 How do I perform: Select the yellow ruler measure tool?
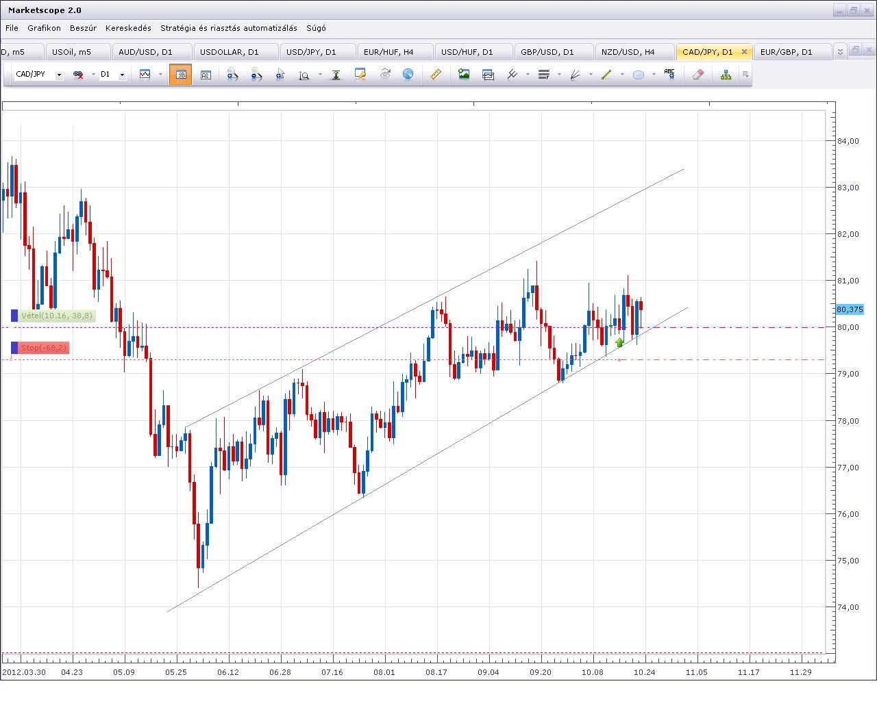[x=435, y=74]
